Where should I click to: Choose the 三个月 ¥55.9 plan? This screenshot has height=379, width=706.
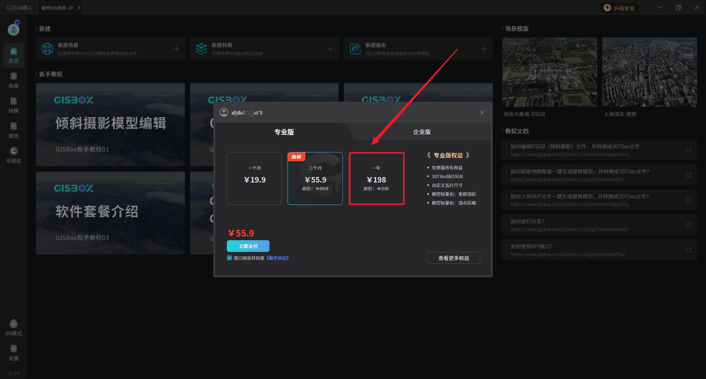tap(315, 178)
